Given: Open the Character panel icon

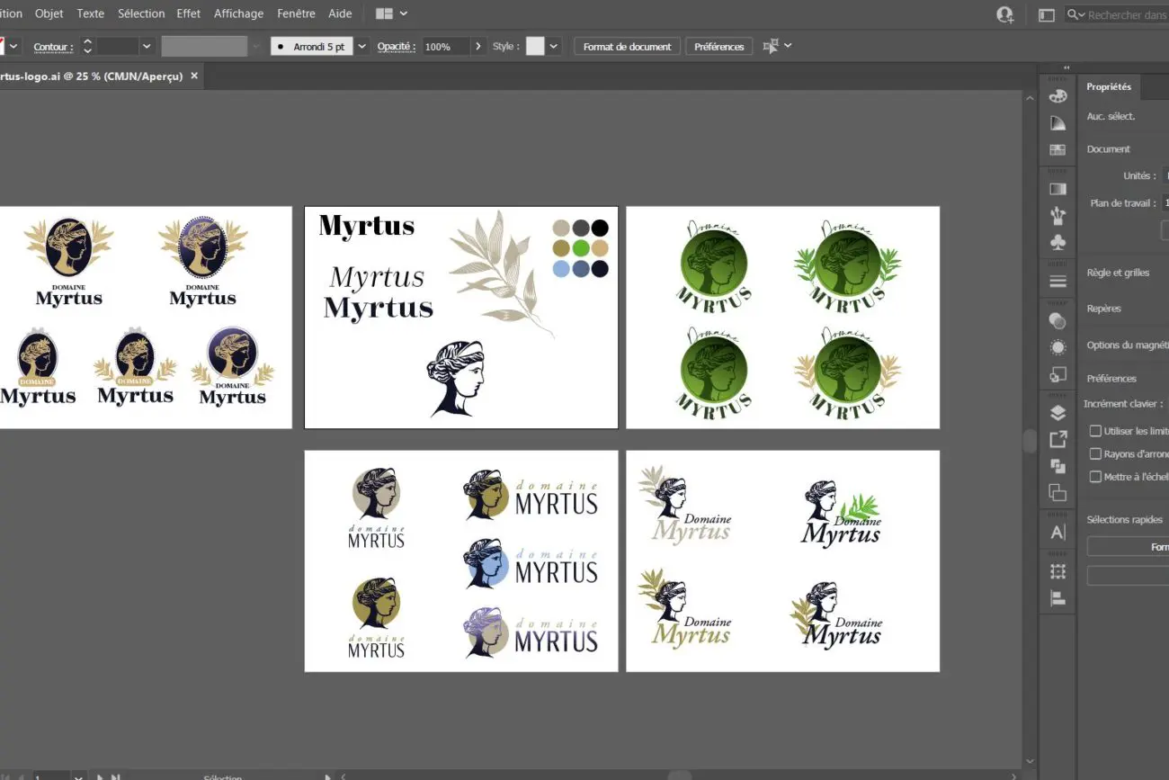Looking at the screenshot, I should pyautogui.click(x=1057, y=533).
